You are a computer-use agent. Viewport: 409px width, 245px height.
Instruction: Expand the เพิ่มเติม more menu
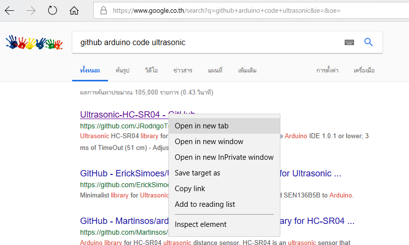pyautogui.click(x=247, y=70)
